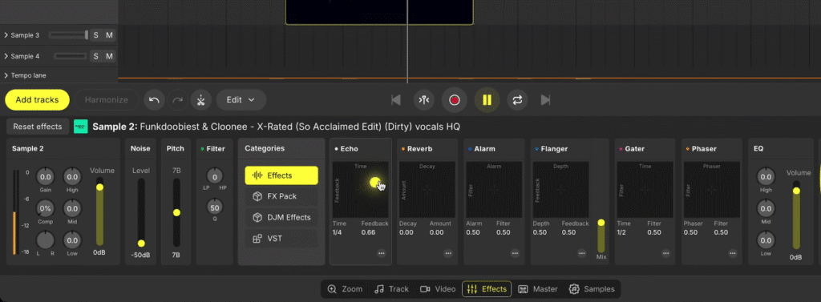Click the Pitch slider handle
821x302 pixels.
tap(176, 212)
